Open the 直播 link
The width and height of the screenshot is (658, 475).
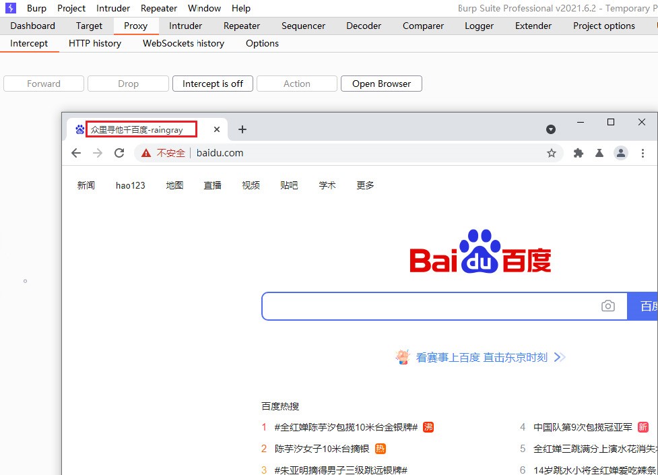tap(212, 185)
